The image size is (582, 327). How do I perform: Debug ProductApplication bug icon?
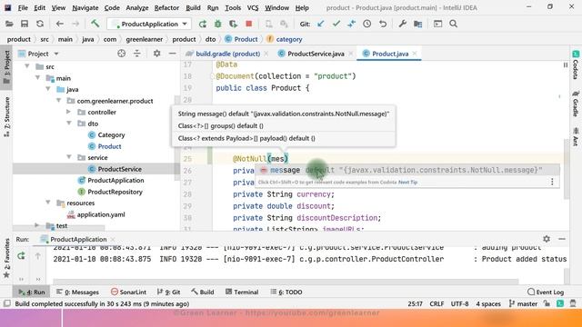click(218, 25)
